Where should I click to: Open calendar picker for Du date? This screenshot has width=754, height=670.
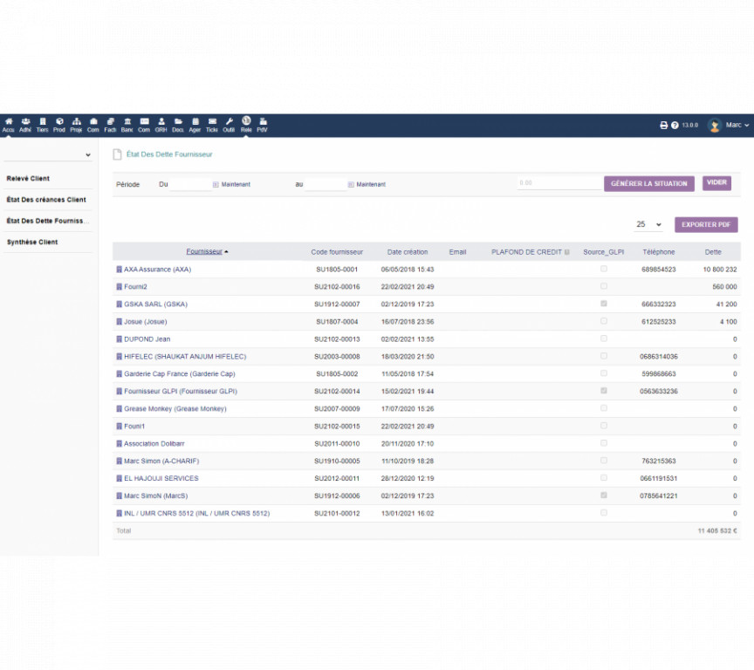(216, 185)
